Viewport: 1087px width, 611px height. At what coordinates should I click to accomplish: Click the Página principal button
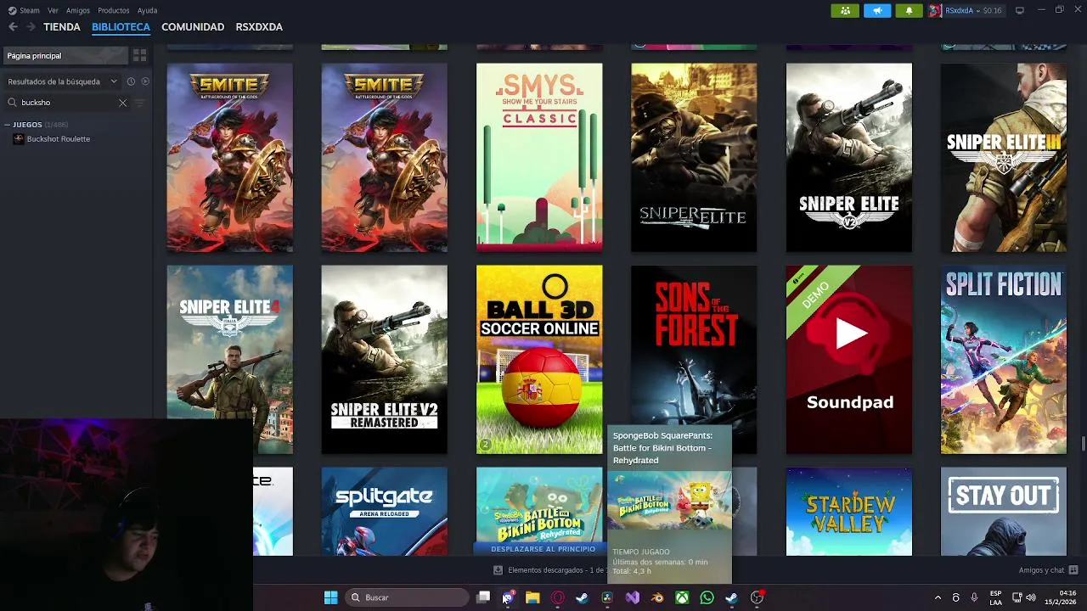point(65,55)
